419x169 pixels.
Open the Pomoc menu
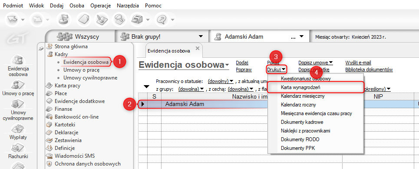pos(153,6)
